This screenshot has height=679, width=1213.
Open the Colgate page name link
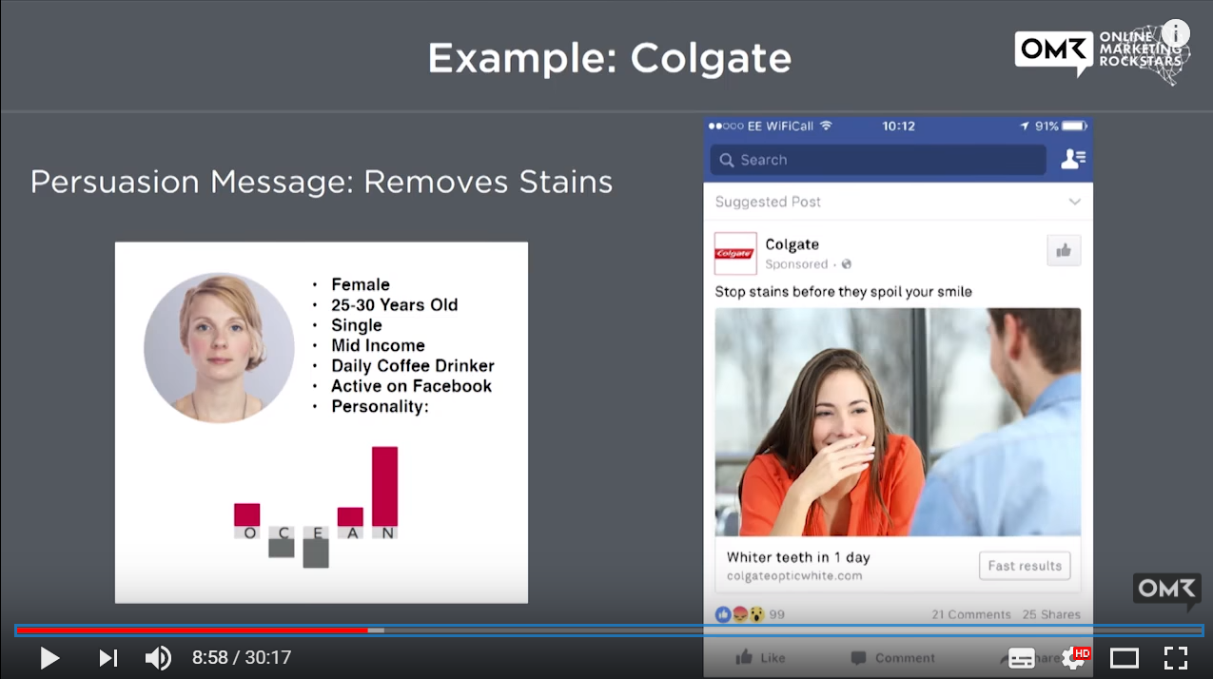click(x=792, y=244)
